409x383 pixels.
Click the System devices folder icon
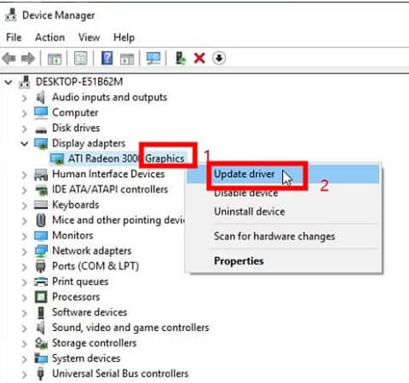41,358
